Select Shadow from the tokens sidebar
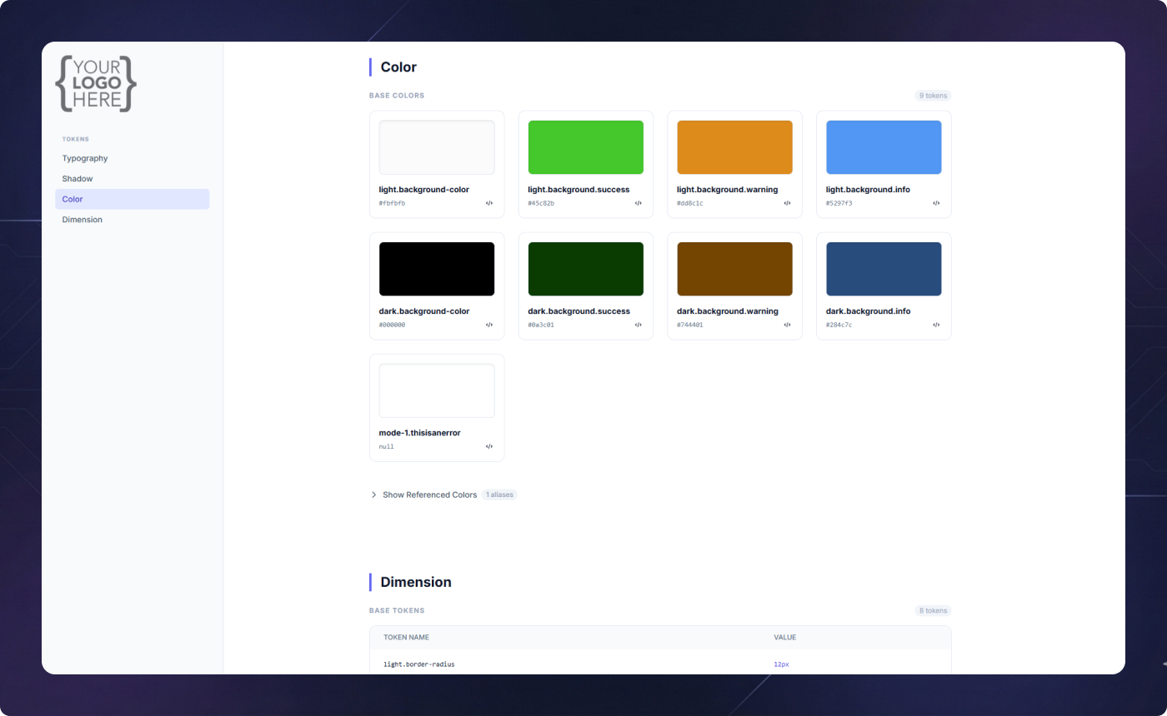Viewport: 1167px width, 716px height. [78, 178]
